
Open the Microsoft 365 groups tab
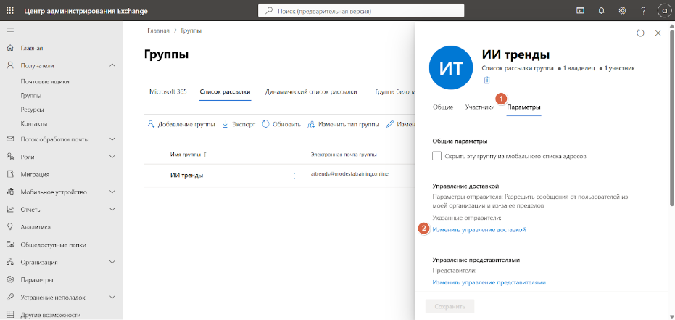168,91
